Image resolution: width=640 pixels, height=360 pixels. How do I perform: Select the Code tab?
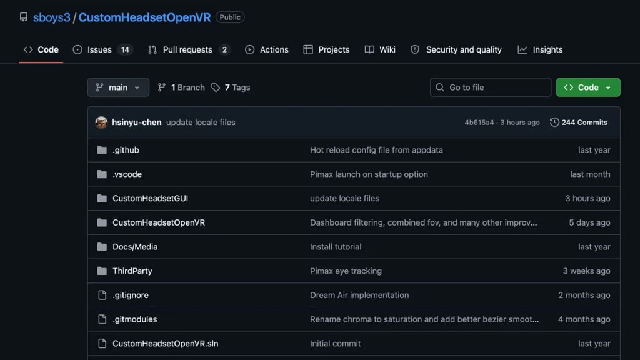tap(41, 50)
